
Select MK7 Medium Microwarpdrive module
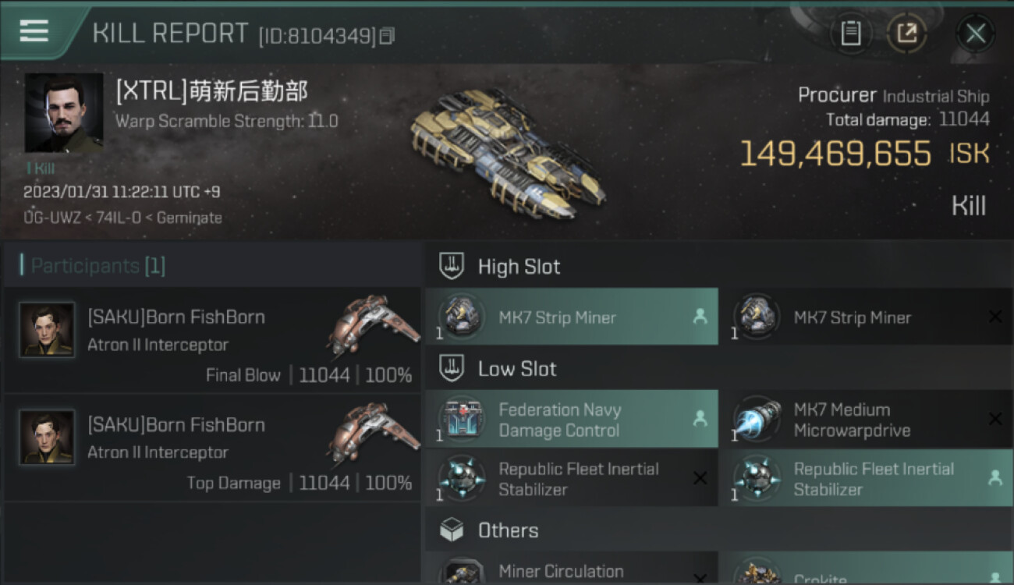tap(866, 420)
